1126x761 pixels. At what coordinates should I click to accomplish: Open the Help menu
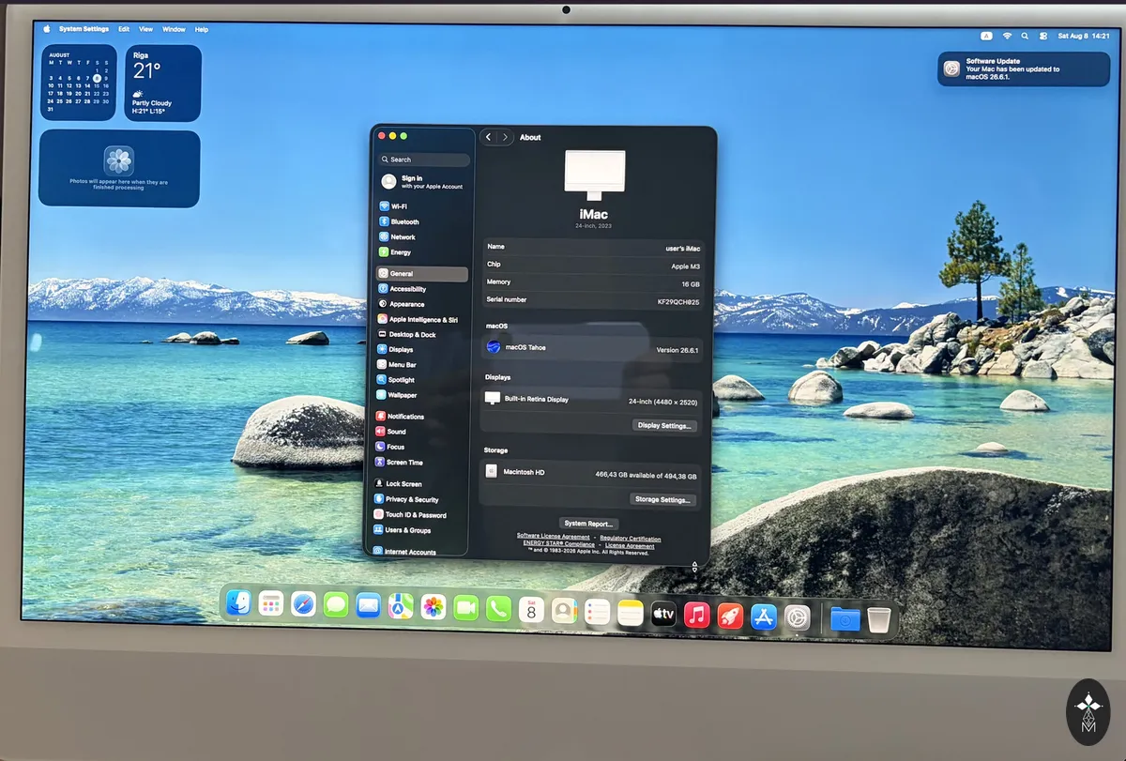tap(202, 29)
